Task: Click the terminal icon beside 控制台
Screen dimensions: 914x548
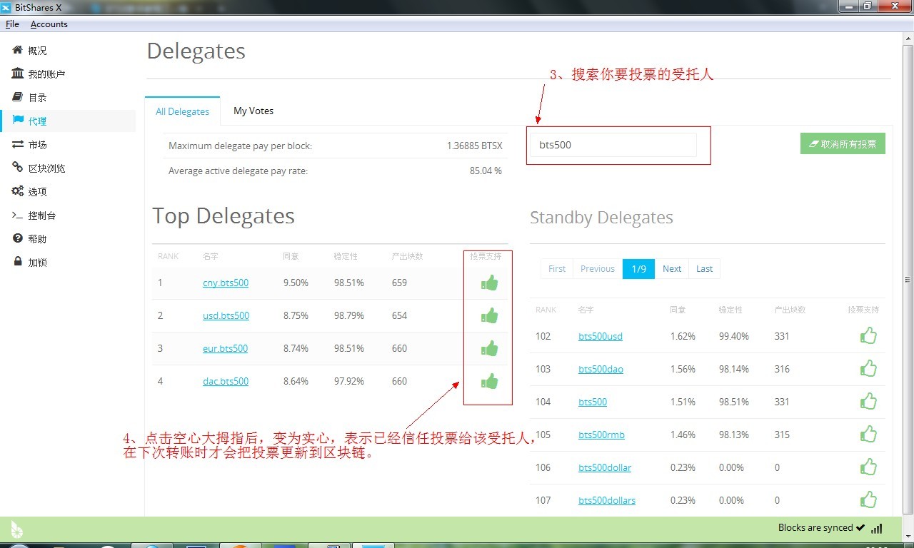Action: 17,215
